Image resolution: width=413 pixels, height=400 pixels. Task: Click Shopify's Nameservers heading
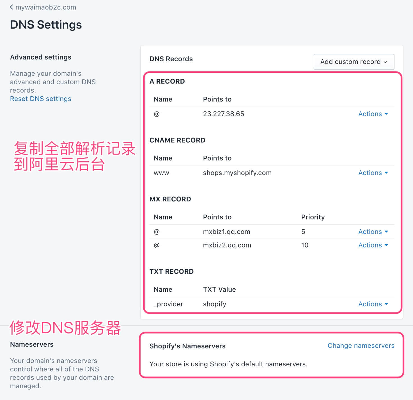tap(187, 346)
